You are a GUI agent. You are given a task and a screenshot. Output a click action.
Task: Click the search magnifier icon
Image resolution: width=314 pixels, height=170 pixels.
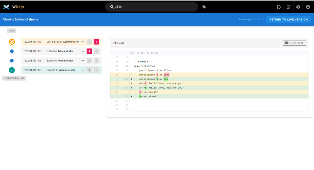(x=112, y=7)
